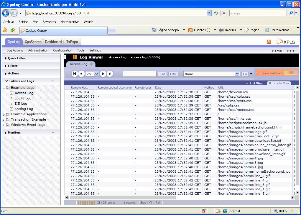Switch to XpoSearch tab

(33, 42)
